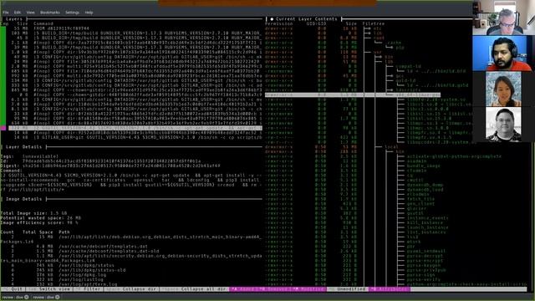The width and height of the screenshot is (535, 301).
Task: Select the glacier file in local/bin
Action: pyautogui.click(x=416, y=208)
